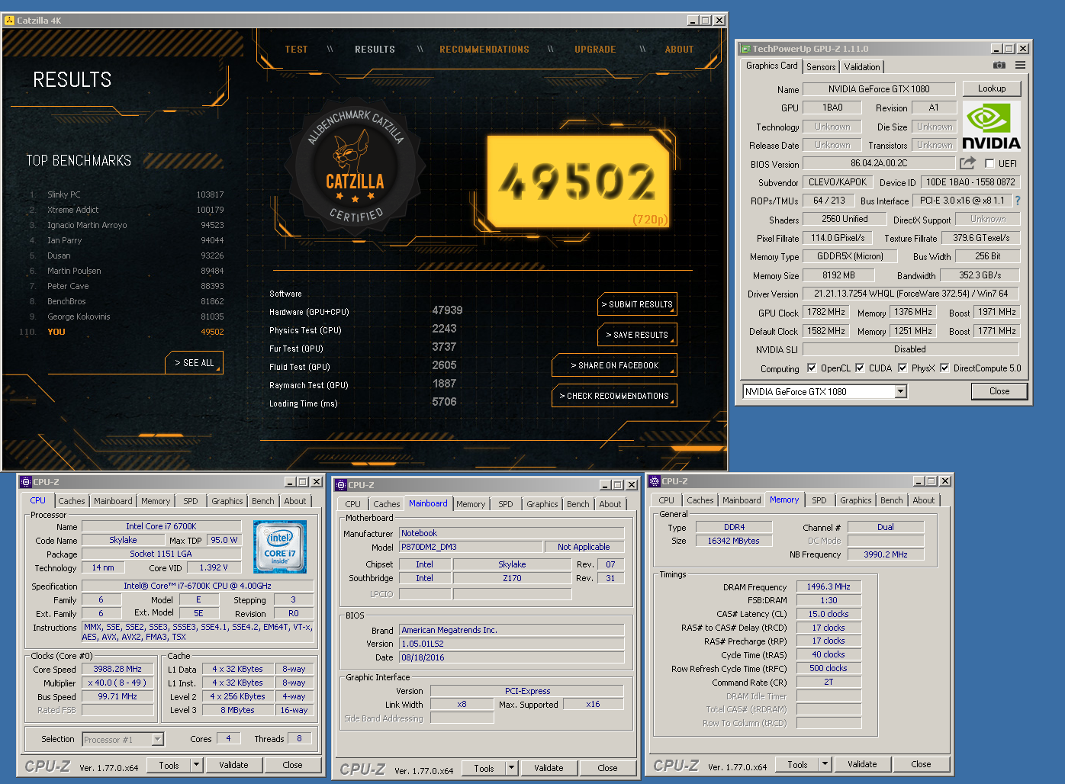1065x784 pixels.
Task: Click the Tools button in the CPU-Z CPU window
Action: [x=169, y=765]
